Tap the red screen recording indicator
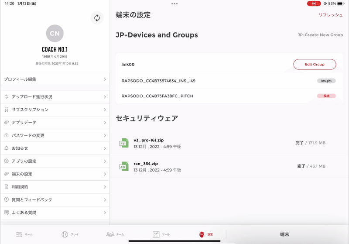This screenshot has width=349, height=244. [x=314, y=3]
